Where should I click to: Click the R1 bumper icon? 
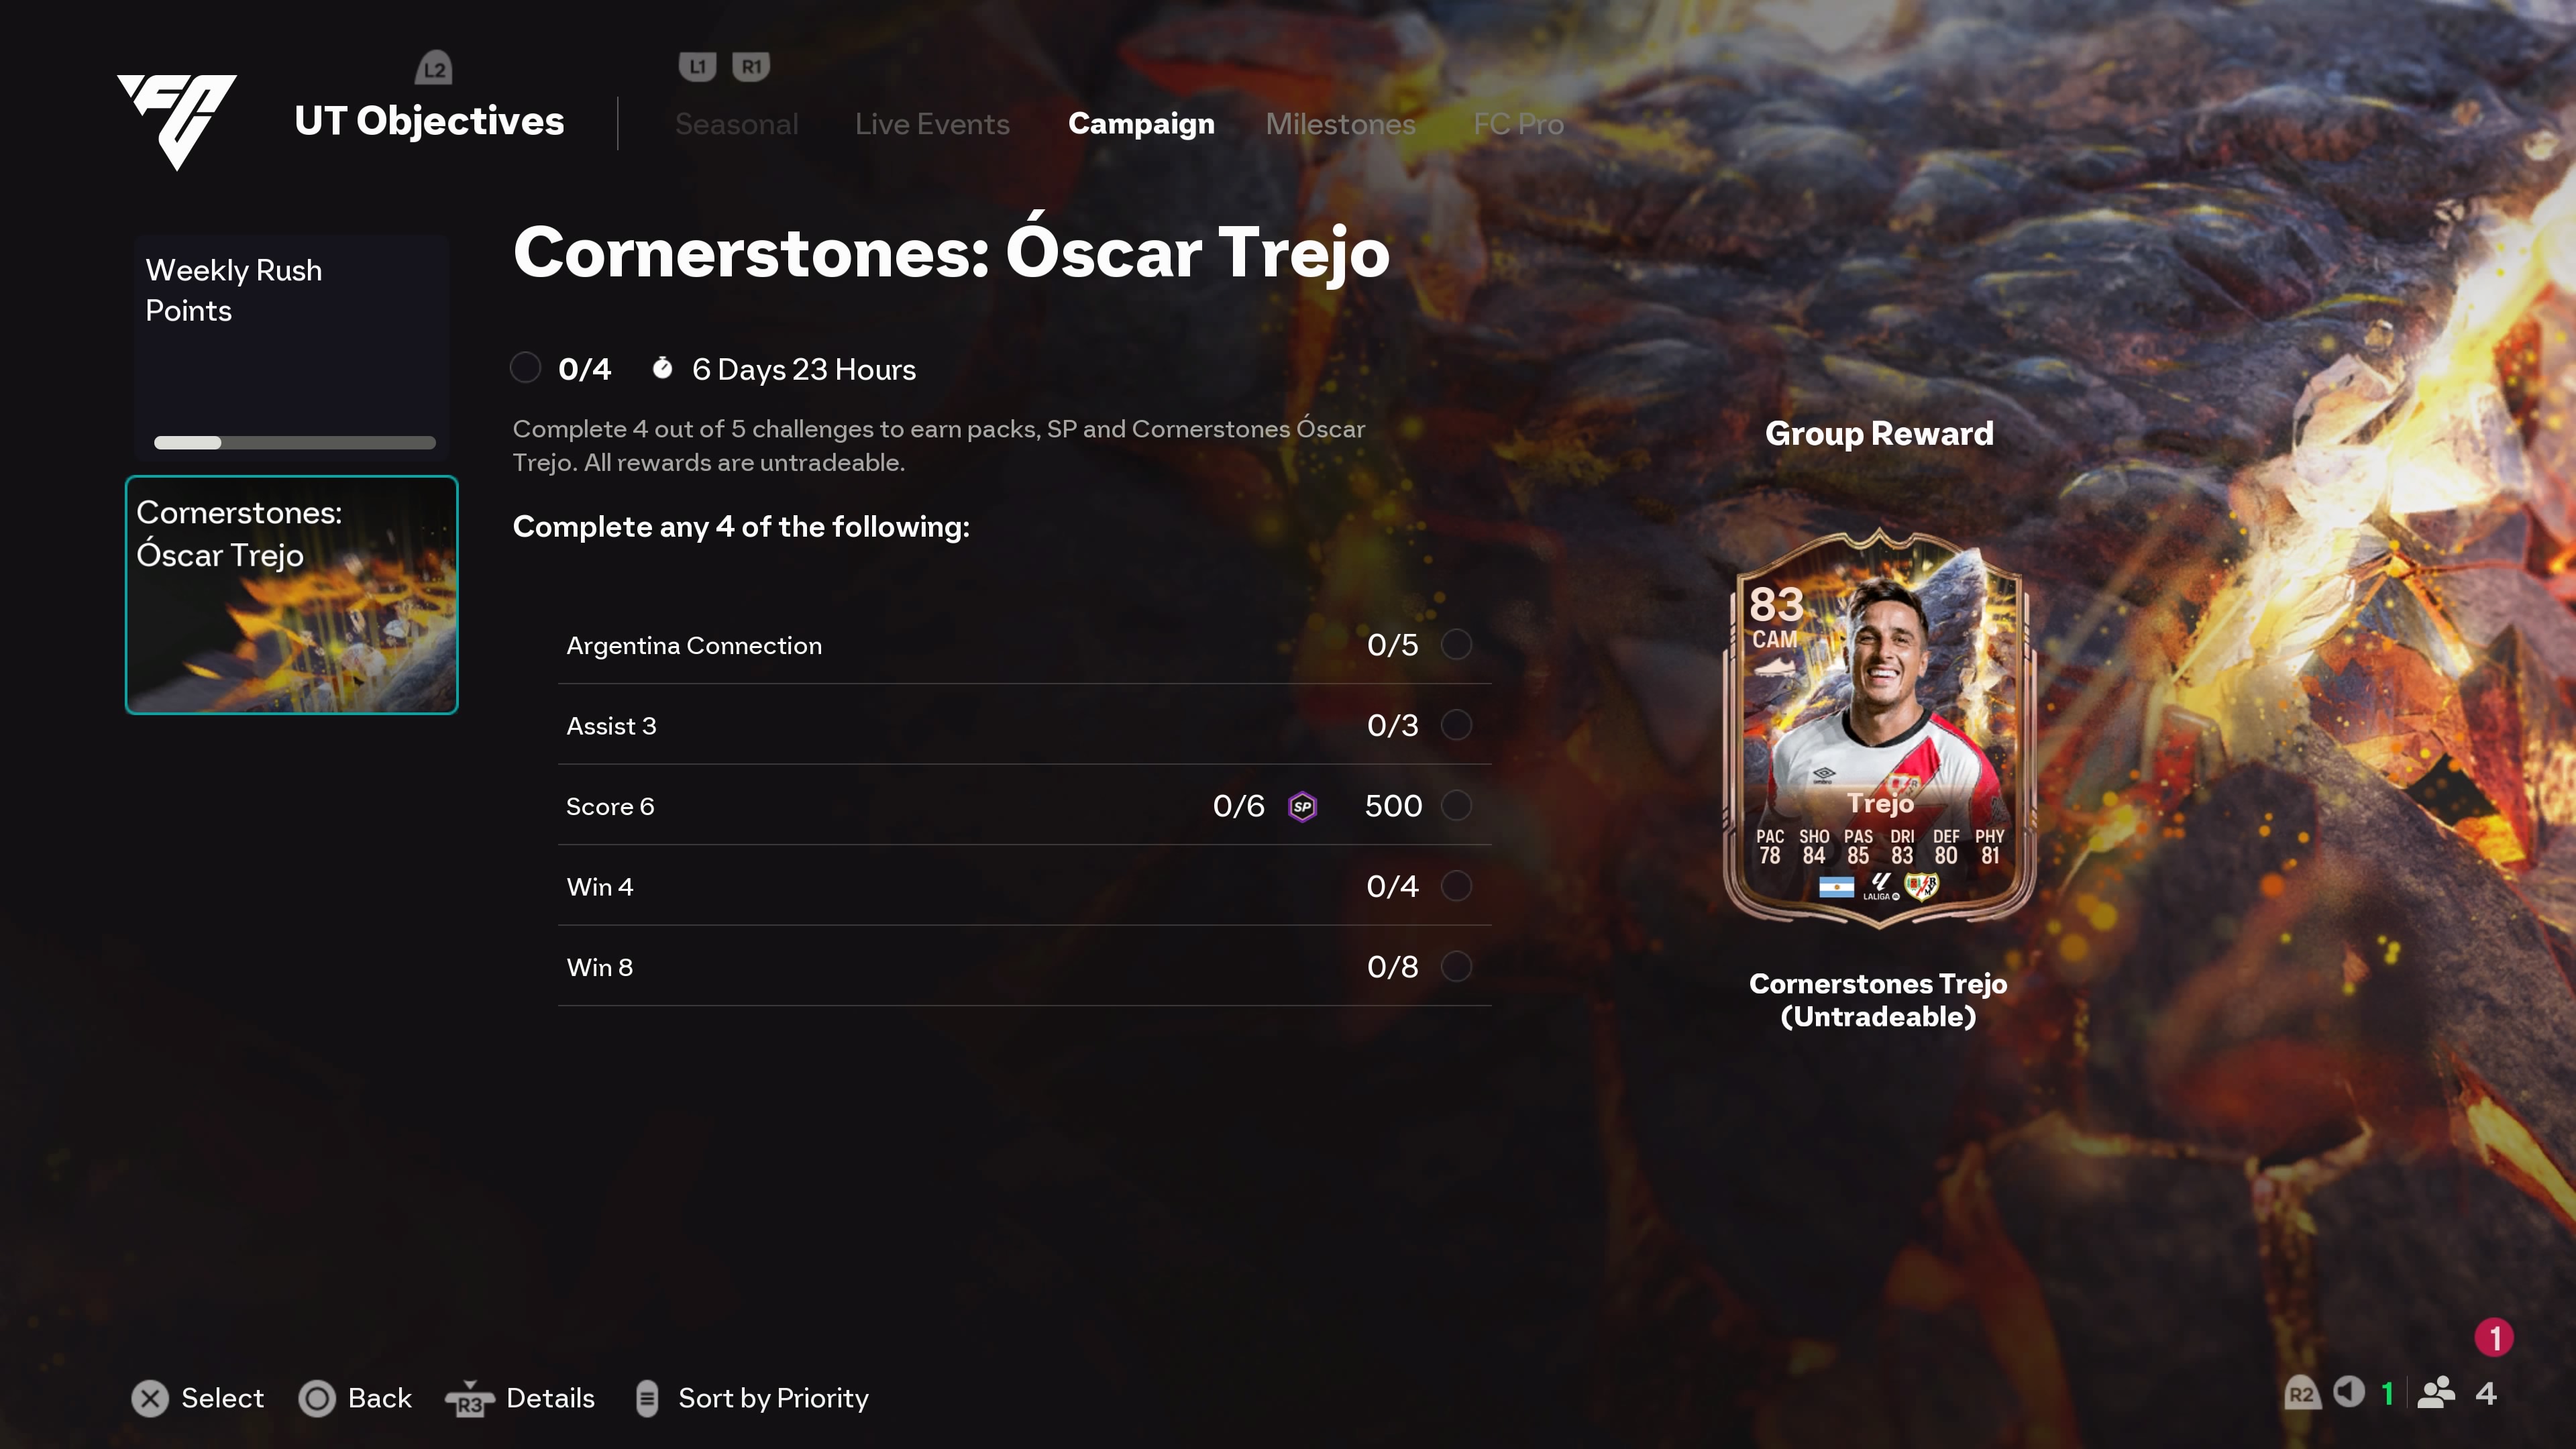pyautogui.click(x=751, y=67)
